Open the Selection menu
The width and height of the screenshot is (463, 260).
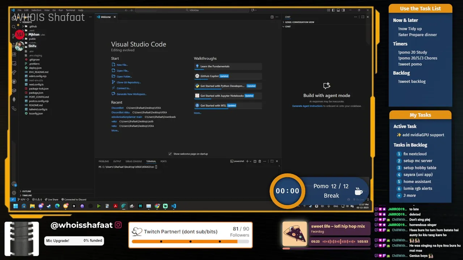click(36, 10)
